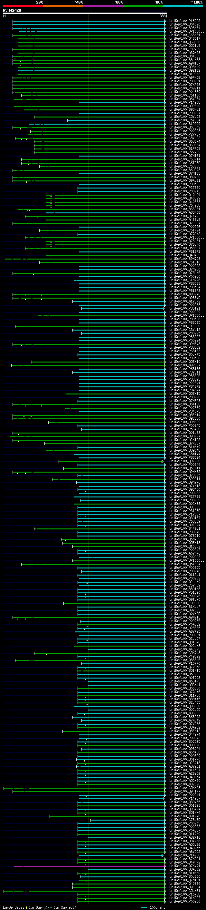Select hit label UniRef100_B1P759

[x=184, y=124]
